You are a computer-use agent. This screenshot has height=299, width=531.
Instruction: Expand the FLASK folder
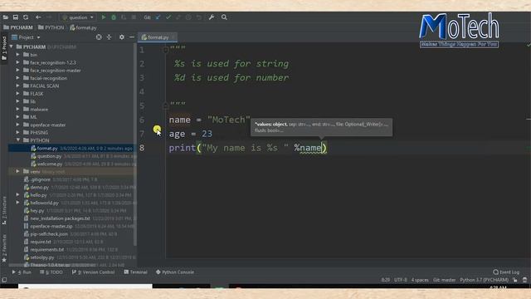tap(17, 94)
